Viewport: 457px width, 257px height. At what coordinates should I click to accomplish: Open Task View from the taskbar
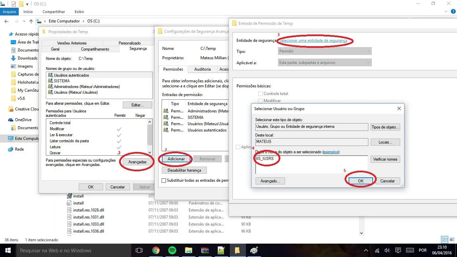point(139,250)
